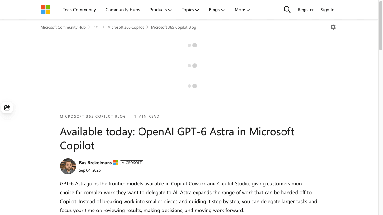Open the settings gear icon
383x215 pixels.
tap(333, 27)
